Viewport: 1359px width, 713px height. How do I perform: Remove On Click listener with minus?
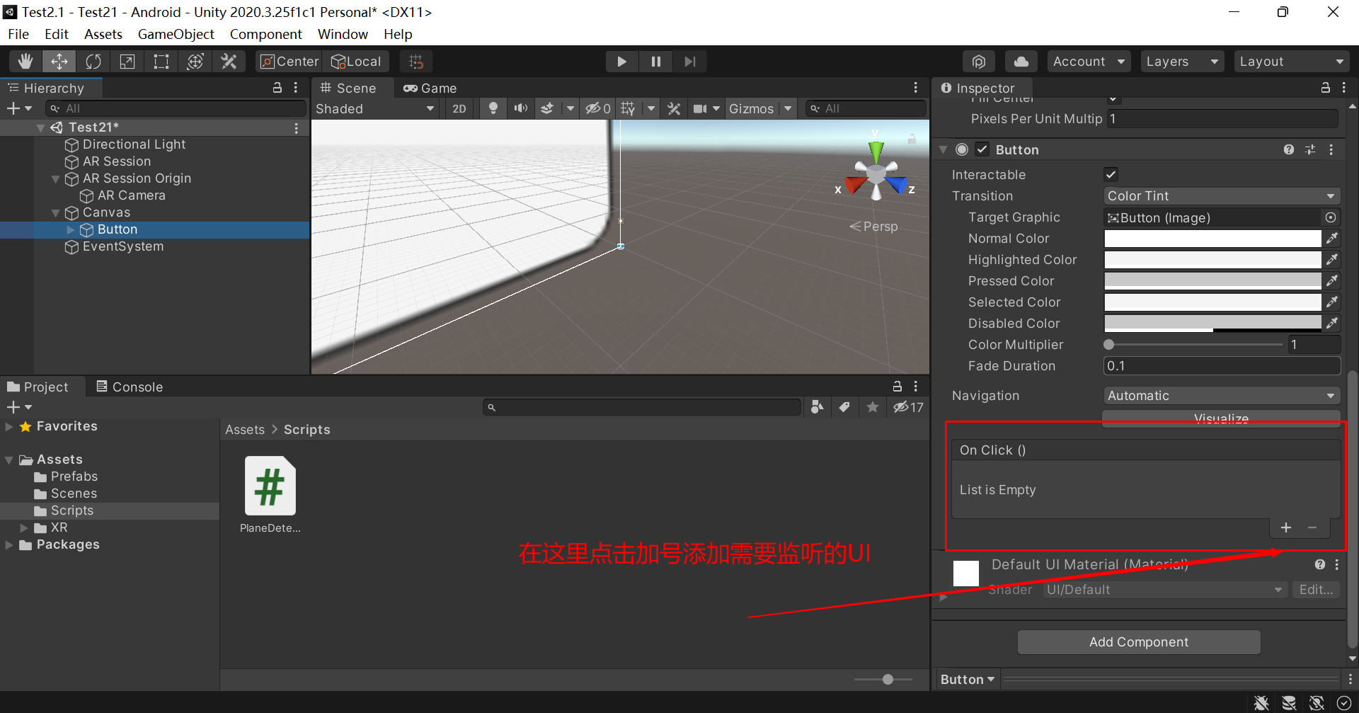[1312, 527]
